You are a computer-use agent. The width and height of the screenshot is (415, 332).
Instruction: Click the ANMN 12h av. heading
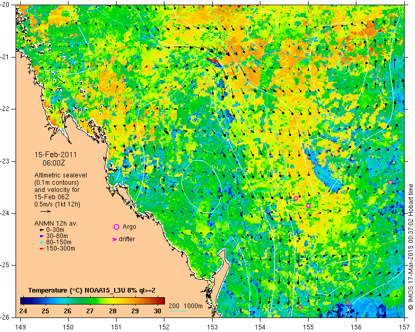pos(56,224)
